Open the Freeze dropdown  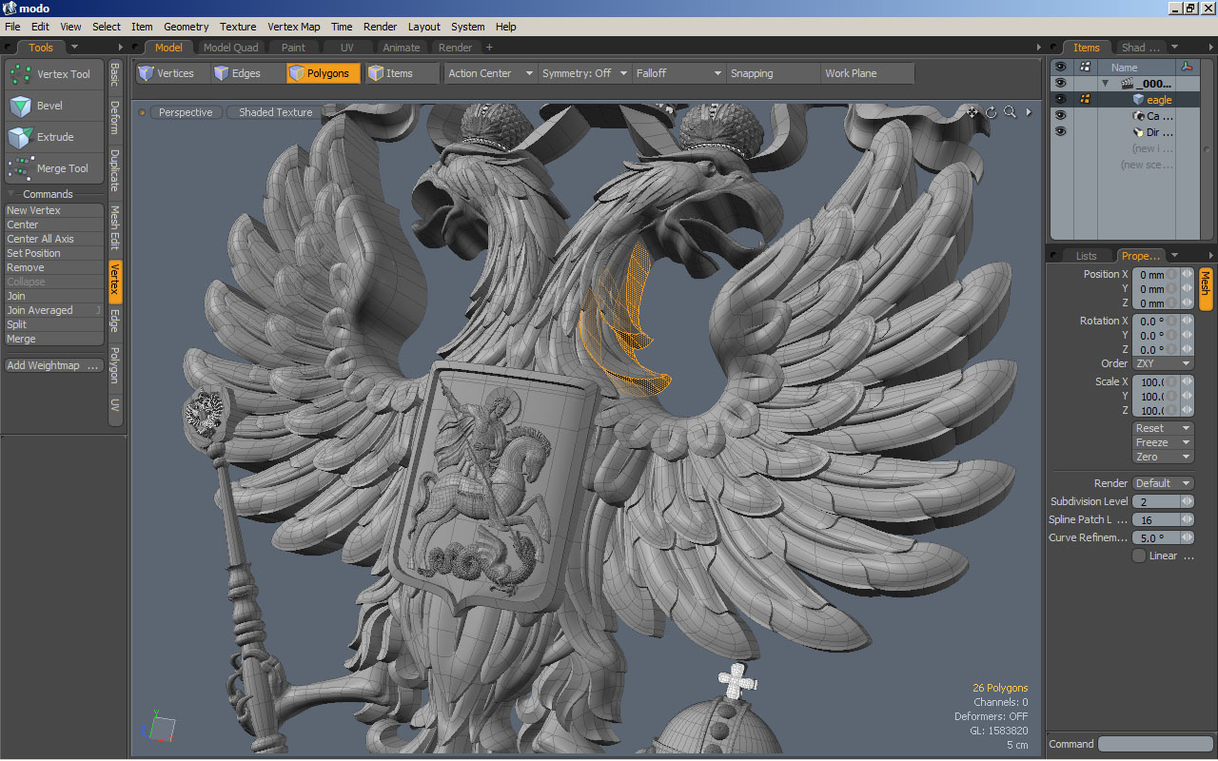1162,442
